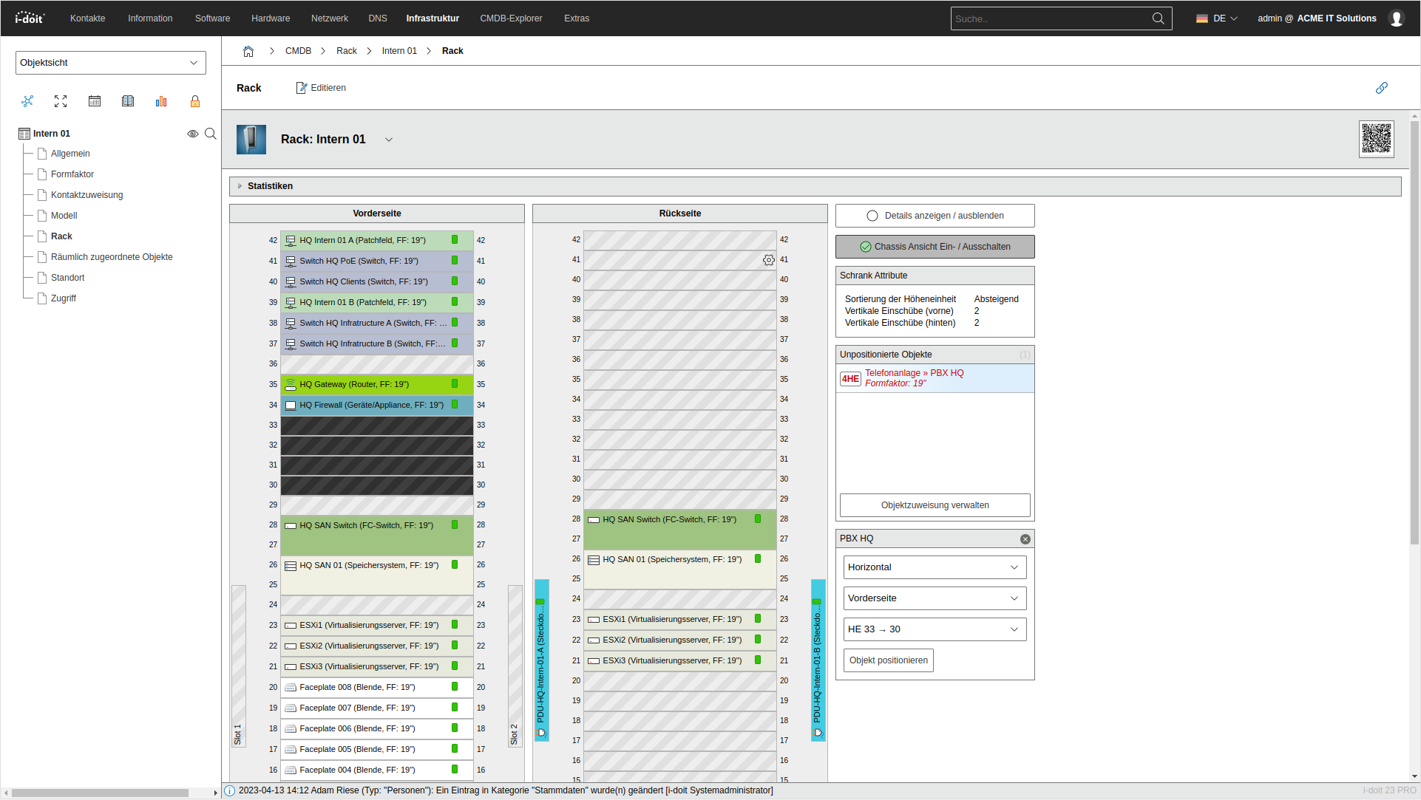Click the gear icon on rear unit 41
Image resolution: width=1421 pixels, height=800 pixels.
click(x=769, y=260)
